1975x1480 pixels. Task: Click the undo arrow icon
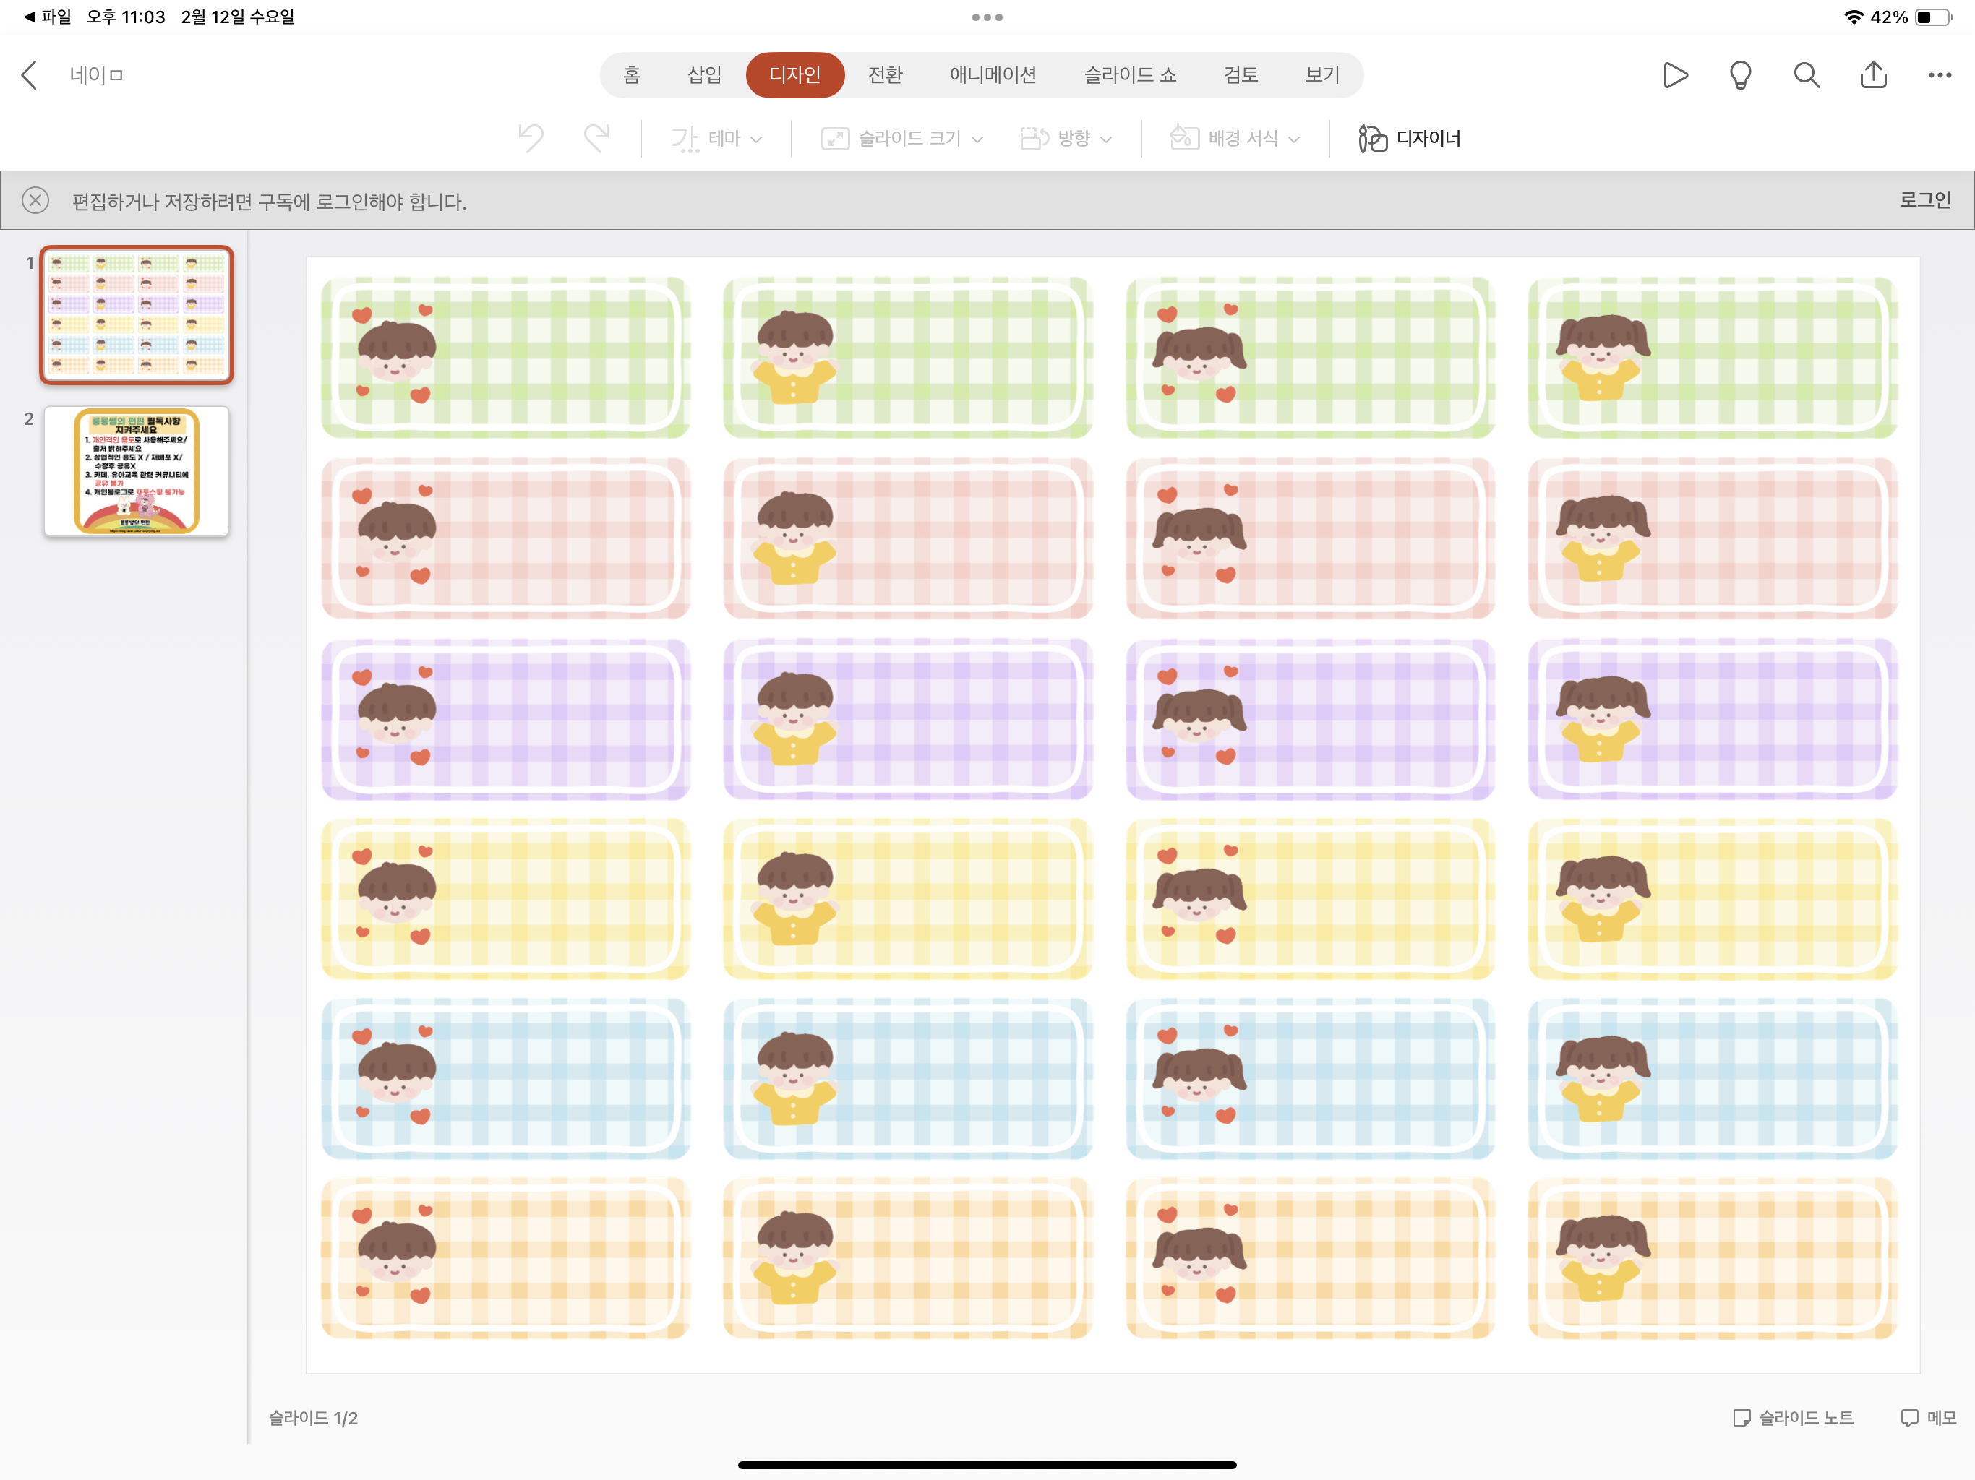click(x=531, y=138)
